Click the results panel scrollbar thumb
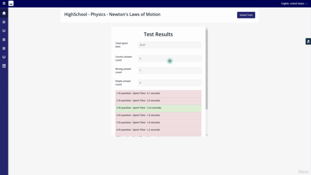 (x=207, y=70)
